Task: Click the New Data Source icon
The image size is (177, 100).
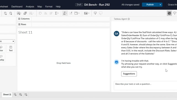Action: (x=5, y=13)
